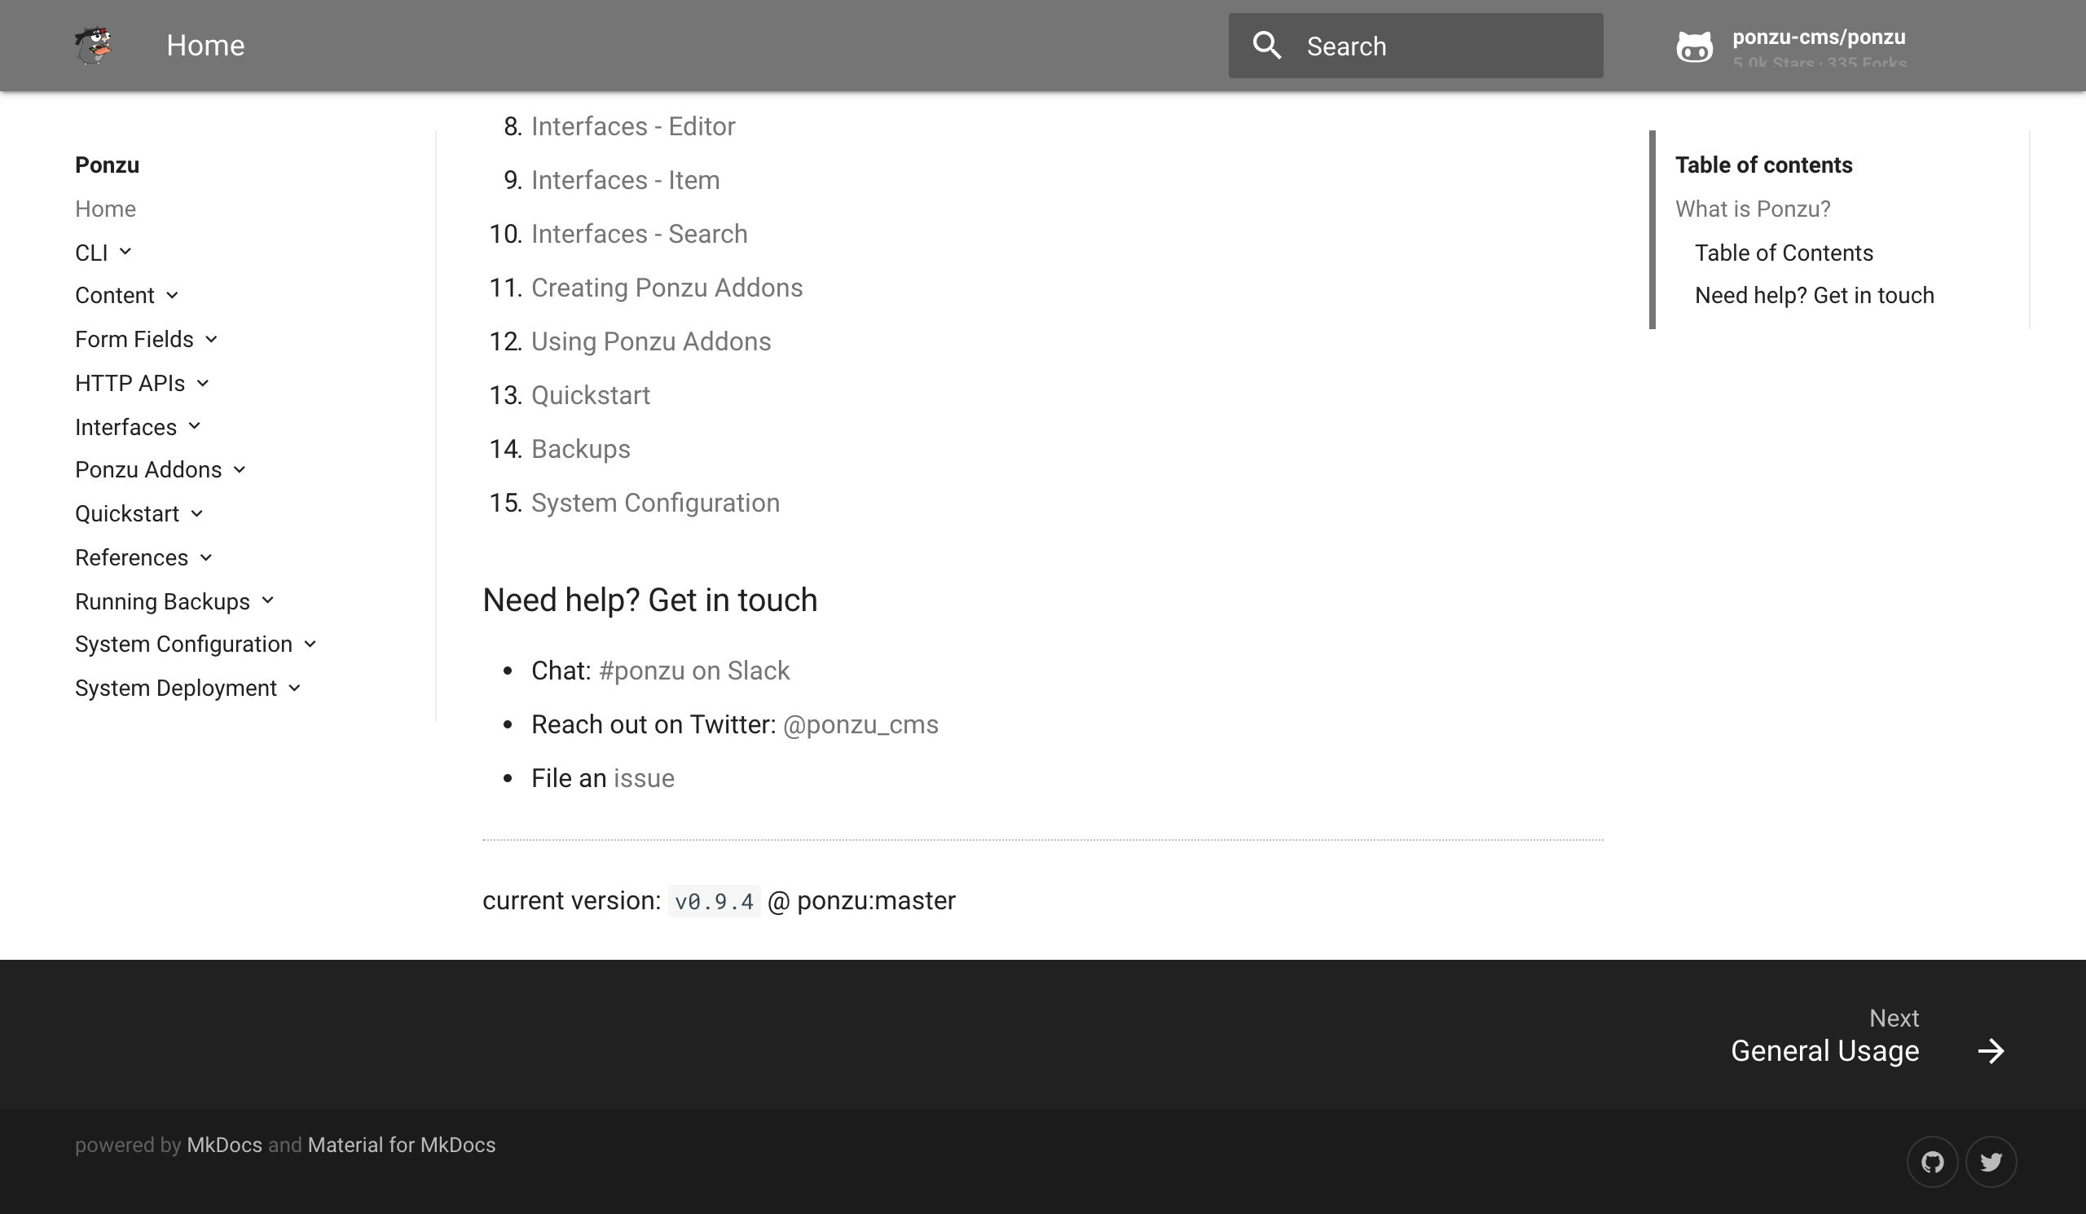Open the #ponzu on Slack link
This screenshot has width=2086, height=1214.
(694, 671)
